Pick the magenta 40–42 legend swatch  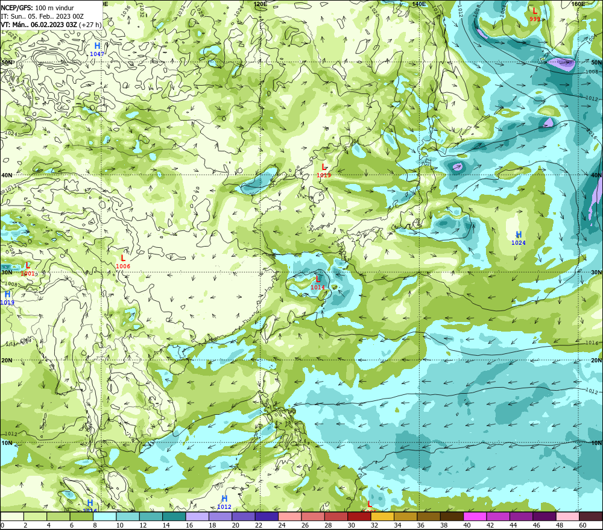click(x=475, y=516)
